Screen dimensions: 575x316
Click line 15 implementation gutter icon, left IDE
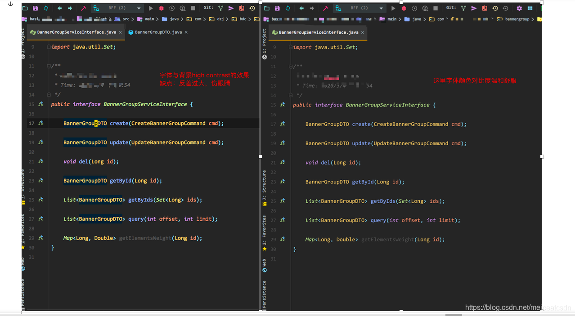click(x=41, y=104)
